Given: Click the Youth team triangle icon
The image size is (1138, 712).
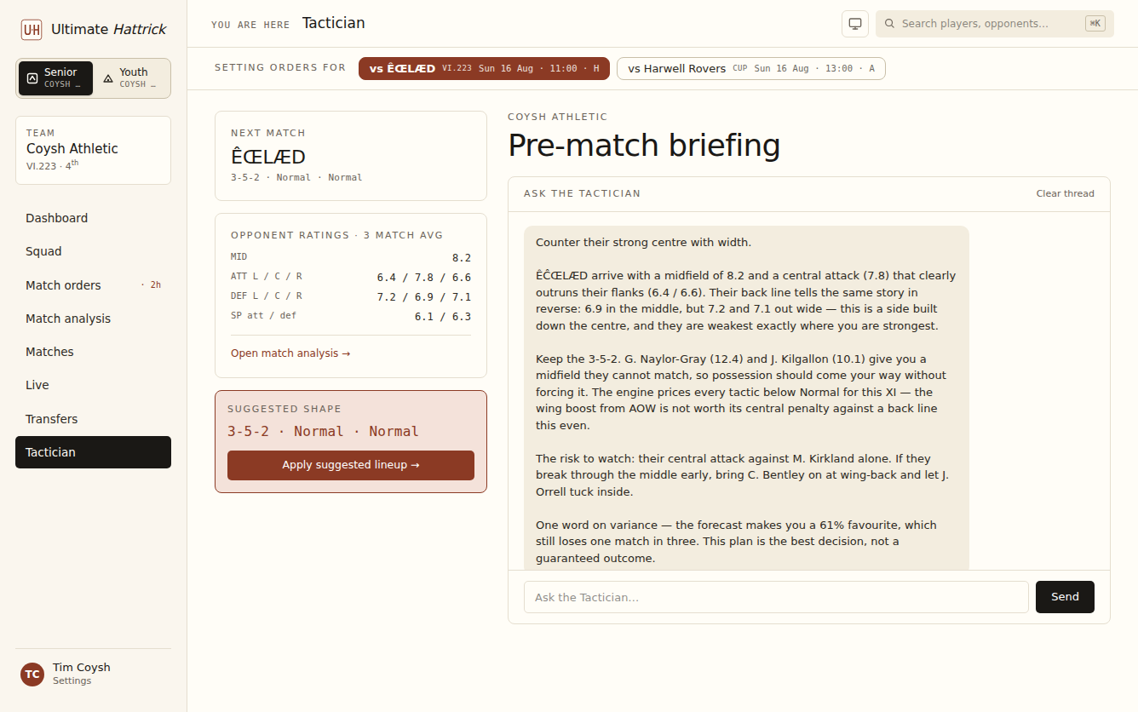Looking at the screenshot, I should pyautogui.click(x=108, y=78).
